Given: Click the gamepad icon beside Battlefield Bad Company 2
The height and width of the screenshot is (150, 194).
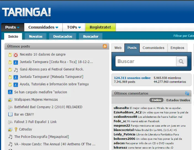Looking at the screenshot, I should coord(10,107).
